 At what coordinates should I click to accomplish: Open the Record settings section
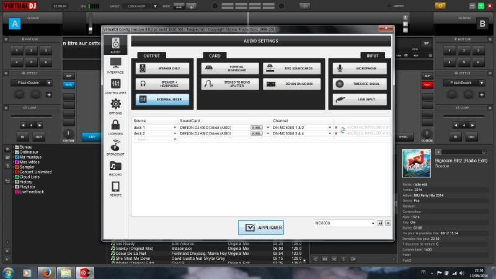(x=115, y=167)
